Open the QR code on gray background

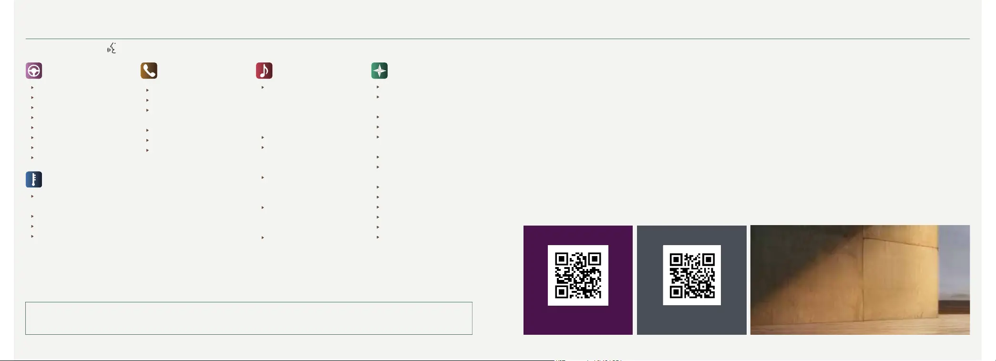(692, 275)
